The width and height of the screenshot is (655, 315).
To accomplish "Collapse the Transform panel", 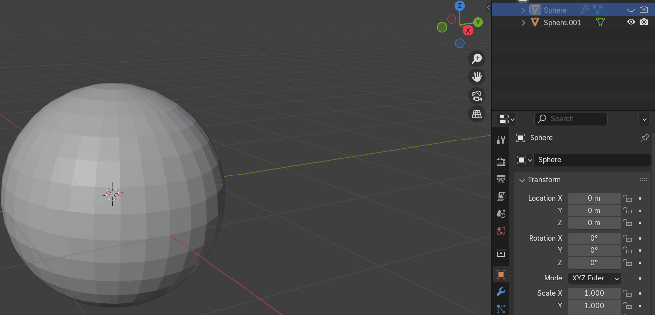I will pos(522,180).
